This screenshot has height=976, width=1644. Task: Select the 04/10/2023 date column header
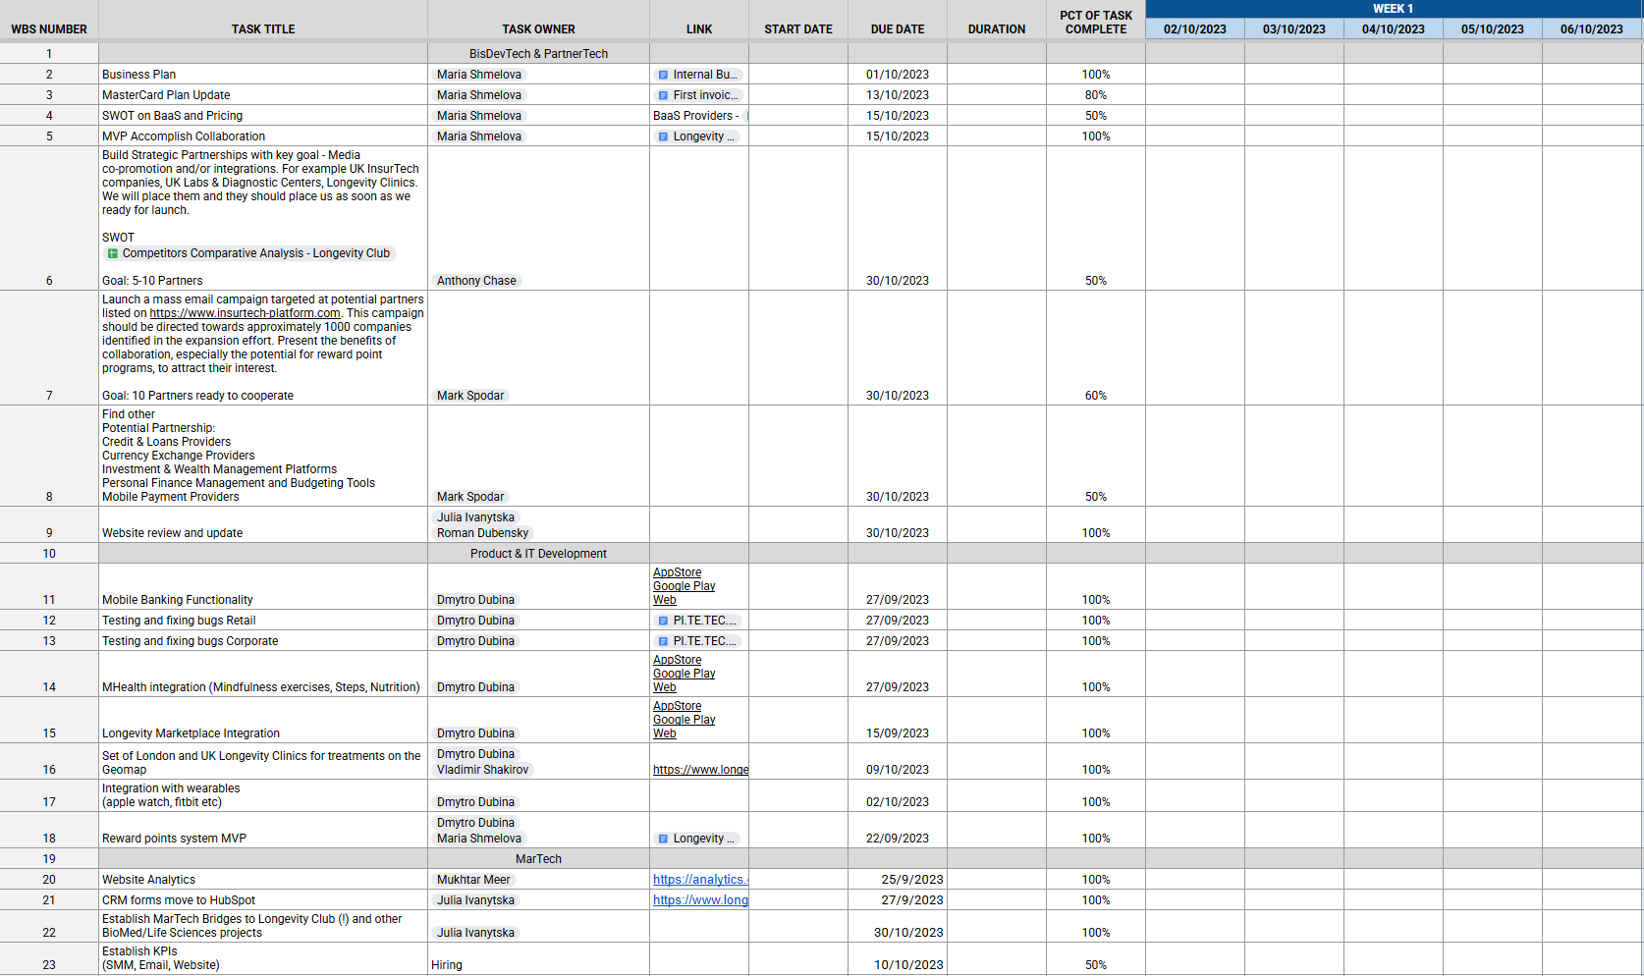coord(1393,29)
